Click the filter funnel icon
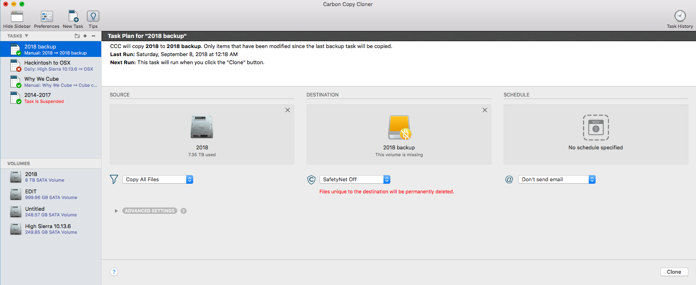Viewport: 696px width, 285px height. [x=114, y=179]
